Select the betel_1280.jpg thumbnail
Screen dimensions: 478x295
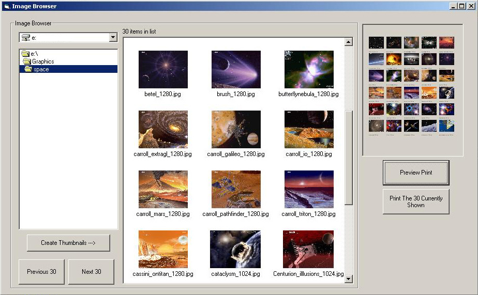coord(163,70)
